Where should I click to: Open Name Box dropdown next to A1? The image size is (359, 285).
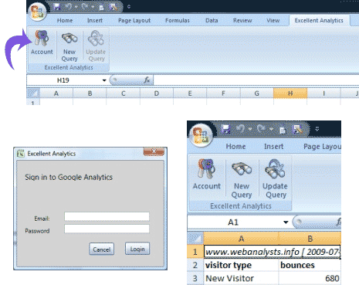[x=286, y=222]
